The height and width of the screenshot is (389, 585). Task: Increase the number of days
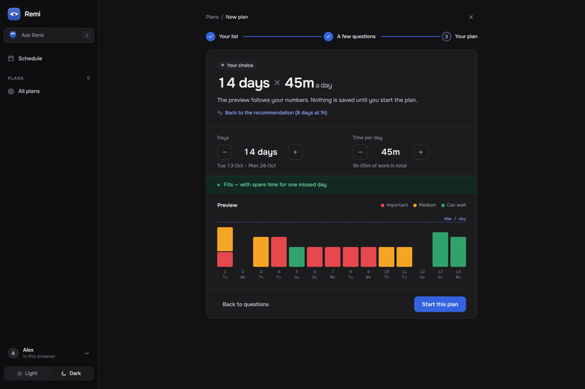[x=295, y=152]
